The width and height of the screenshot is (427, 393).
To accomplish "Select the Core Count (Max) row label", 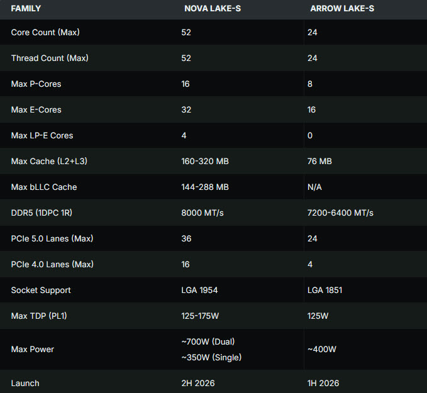I will [x=45, y=32].
